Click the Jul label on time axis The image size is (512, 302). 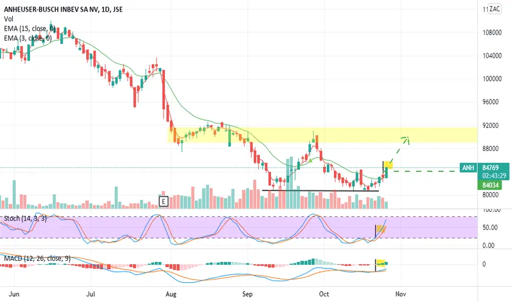pos(91,294)
